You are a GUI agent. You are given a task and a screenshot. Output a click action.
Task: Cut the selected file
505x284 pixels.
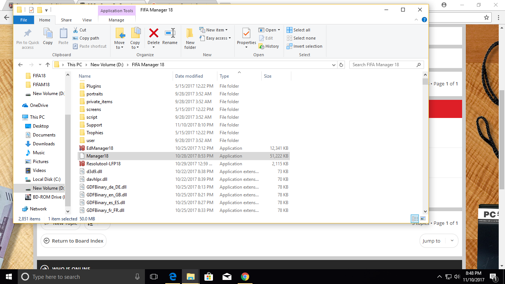[79, 30]
